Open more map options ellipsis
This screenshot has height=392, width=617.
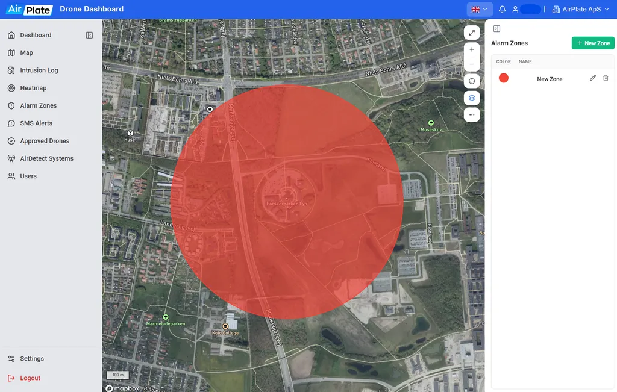[x=471, y=115]
